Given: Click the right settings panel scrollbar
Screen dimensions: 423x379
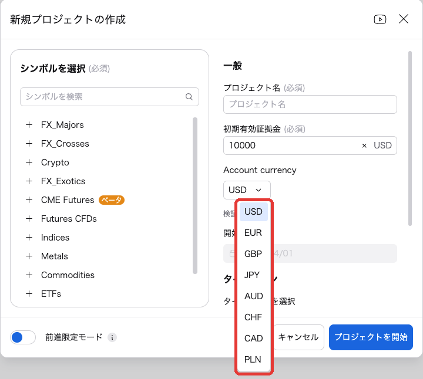Looking at the screenshot, I should point(410,138).
